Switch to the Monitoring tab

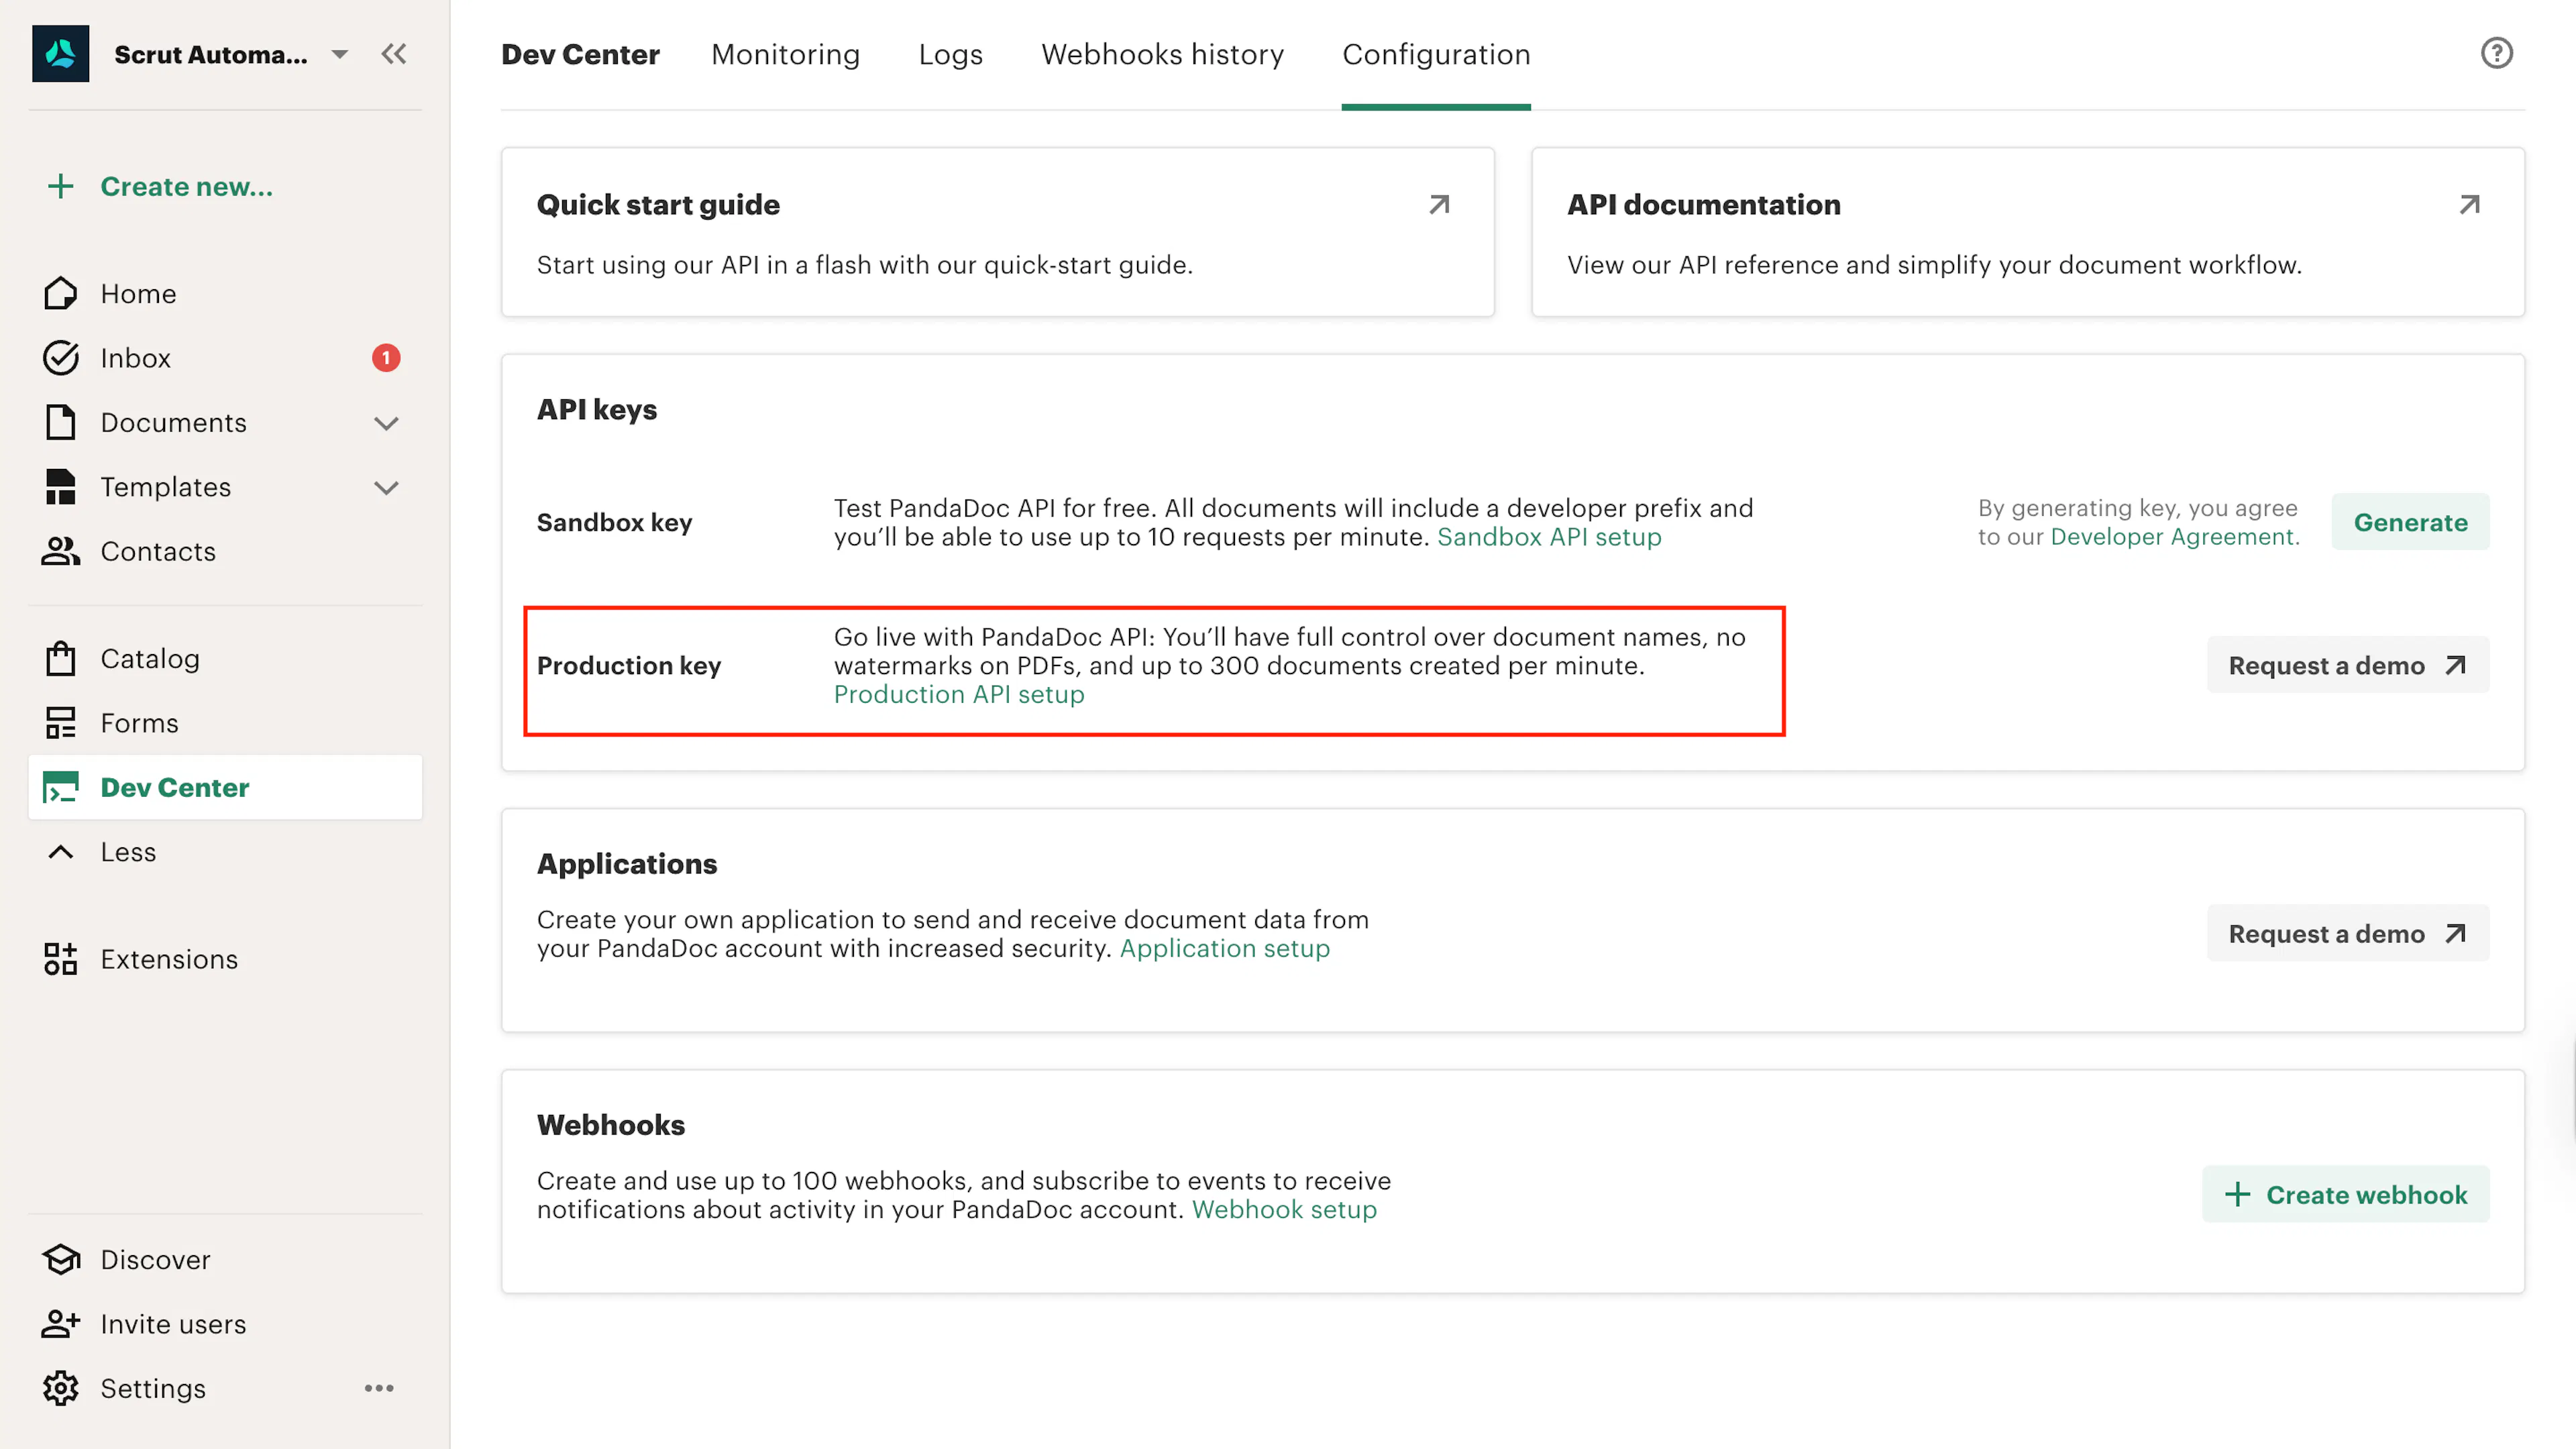785,54
